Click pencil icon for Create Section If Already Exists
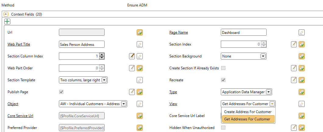 tap(294, 68)
